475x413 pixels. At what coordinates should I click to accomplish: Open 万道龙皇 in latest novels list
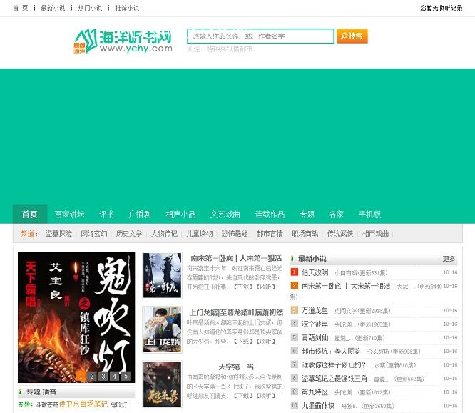coord(315,311)
